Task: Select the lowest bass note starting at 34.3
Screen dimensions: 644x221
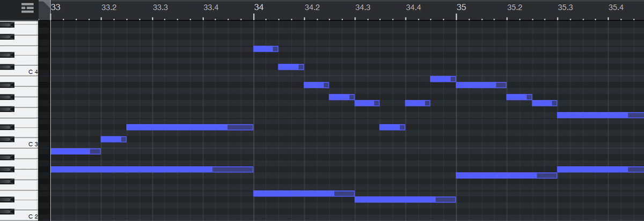Action: coord(405,200)
